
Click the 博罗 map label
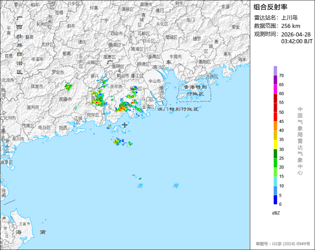197,38
